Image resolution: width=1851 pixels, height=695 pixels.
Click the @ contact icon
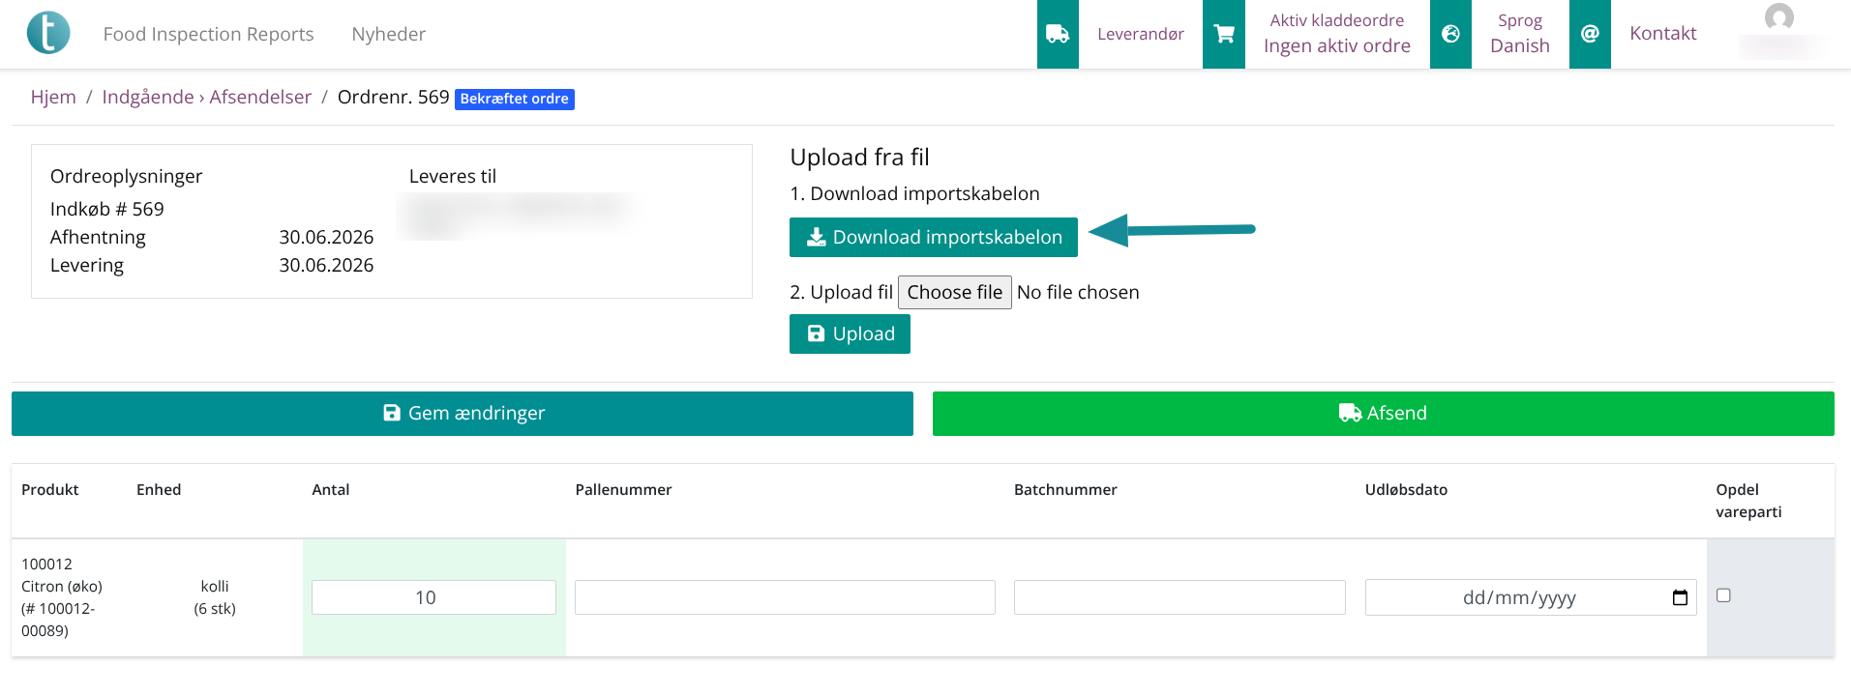coord(1590,34)
